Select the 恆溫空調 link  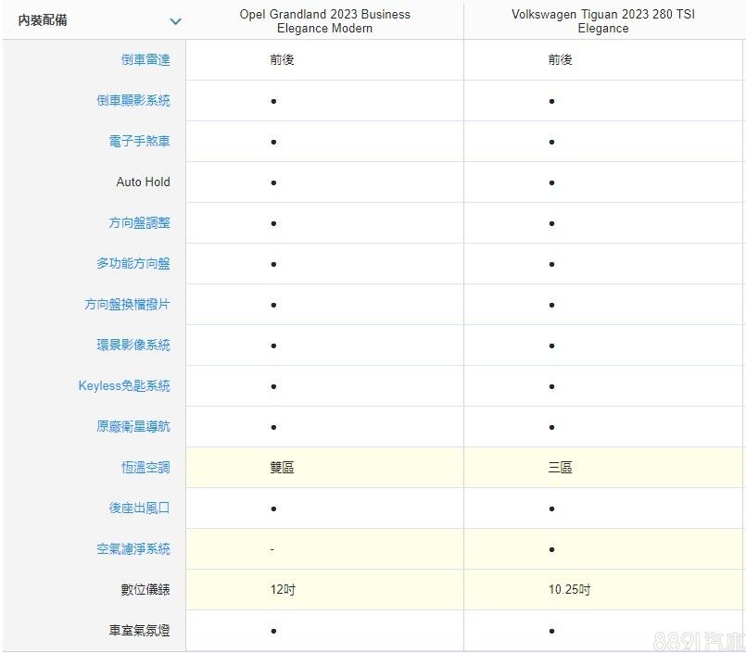click(145, 468)
